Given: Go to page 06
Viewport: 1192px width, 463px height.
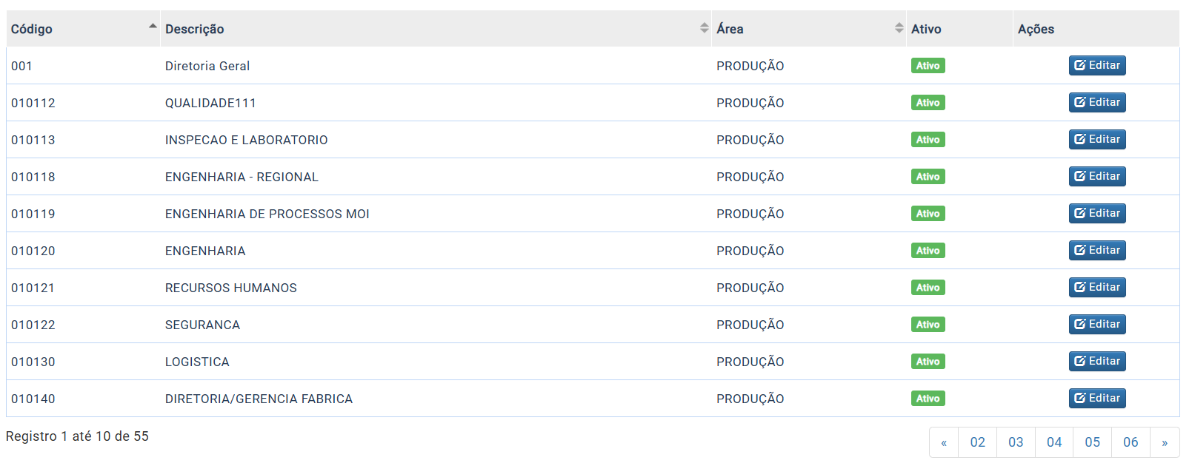Looking at the screenshot, I should click(1131, 442).
